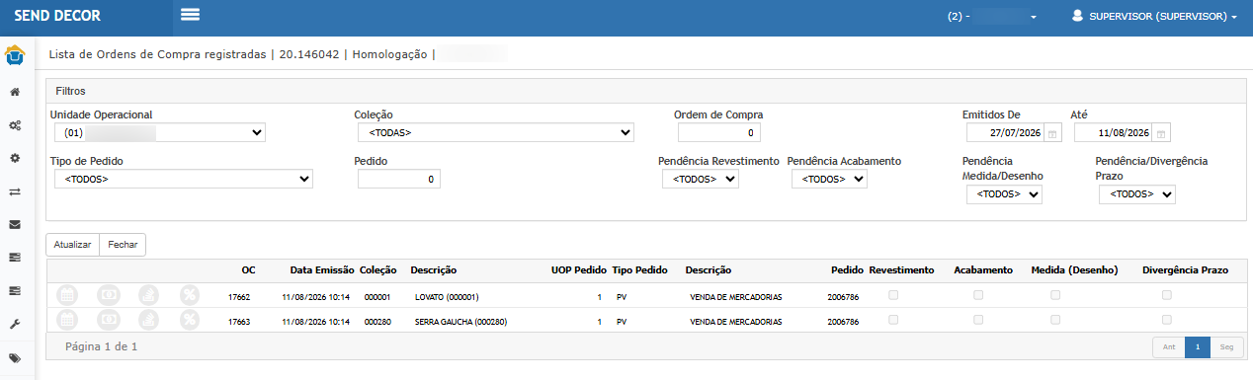1253x380 pixels.
Task: Click the Atualizar button
Action: click(73, 244)
